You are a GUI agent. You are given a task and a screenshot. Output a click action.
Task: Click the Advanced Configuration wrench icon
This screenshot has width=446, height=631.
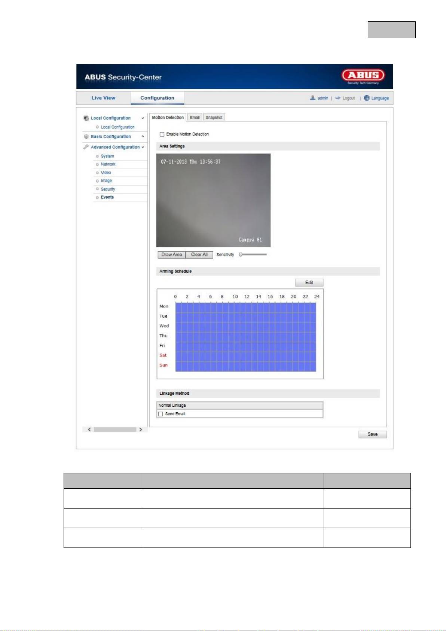pyautogui.click(x=86, y=147)
